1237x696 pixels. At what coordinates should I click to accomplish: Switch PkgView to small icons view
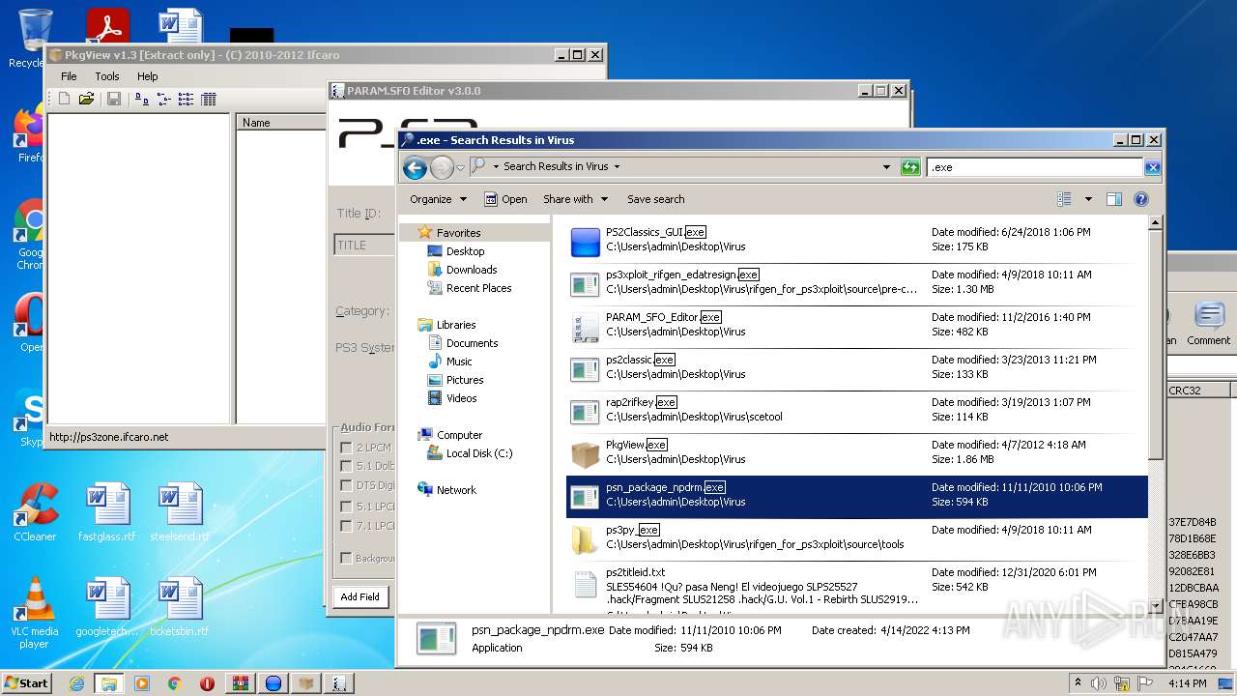tap(163, 99)
